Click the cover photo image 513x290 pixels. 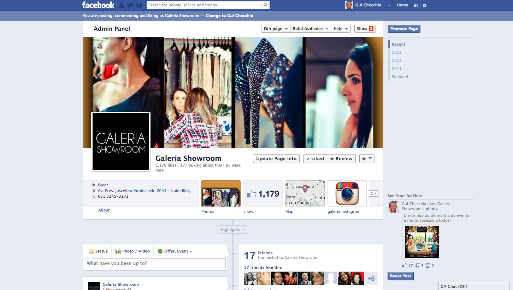pyautogui.click(x=233, y=92)
